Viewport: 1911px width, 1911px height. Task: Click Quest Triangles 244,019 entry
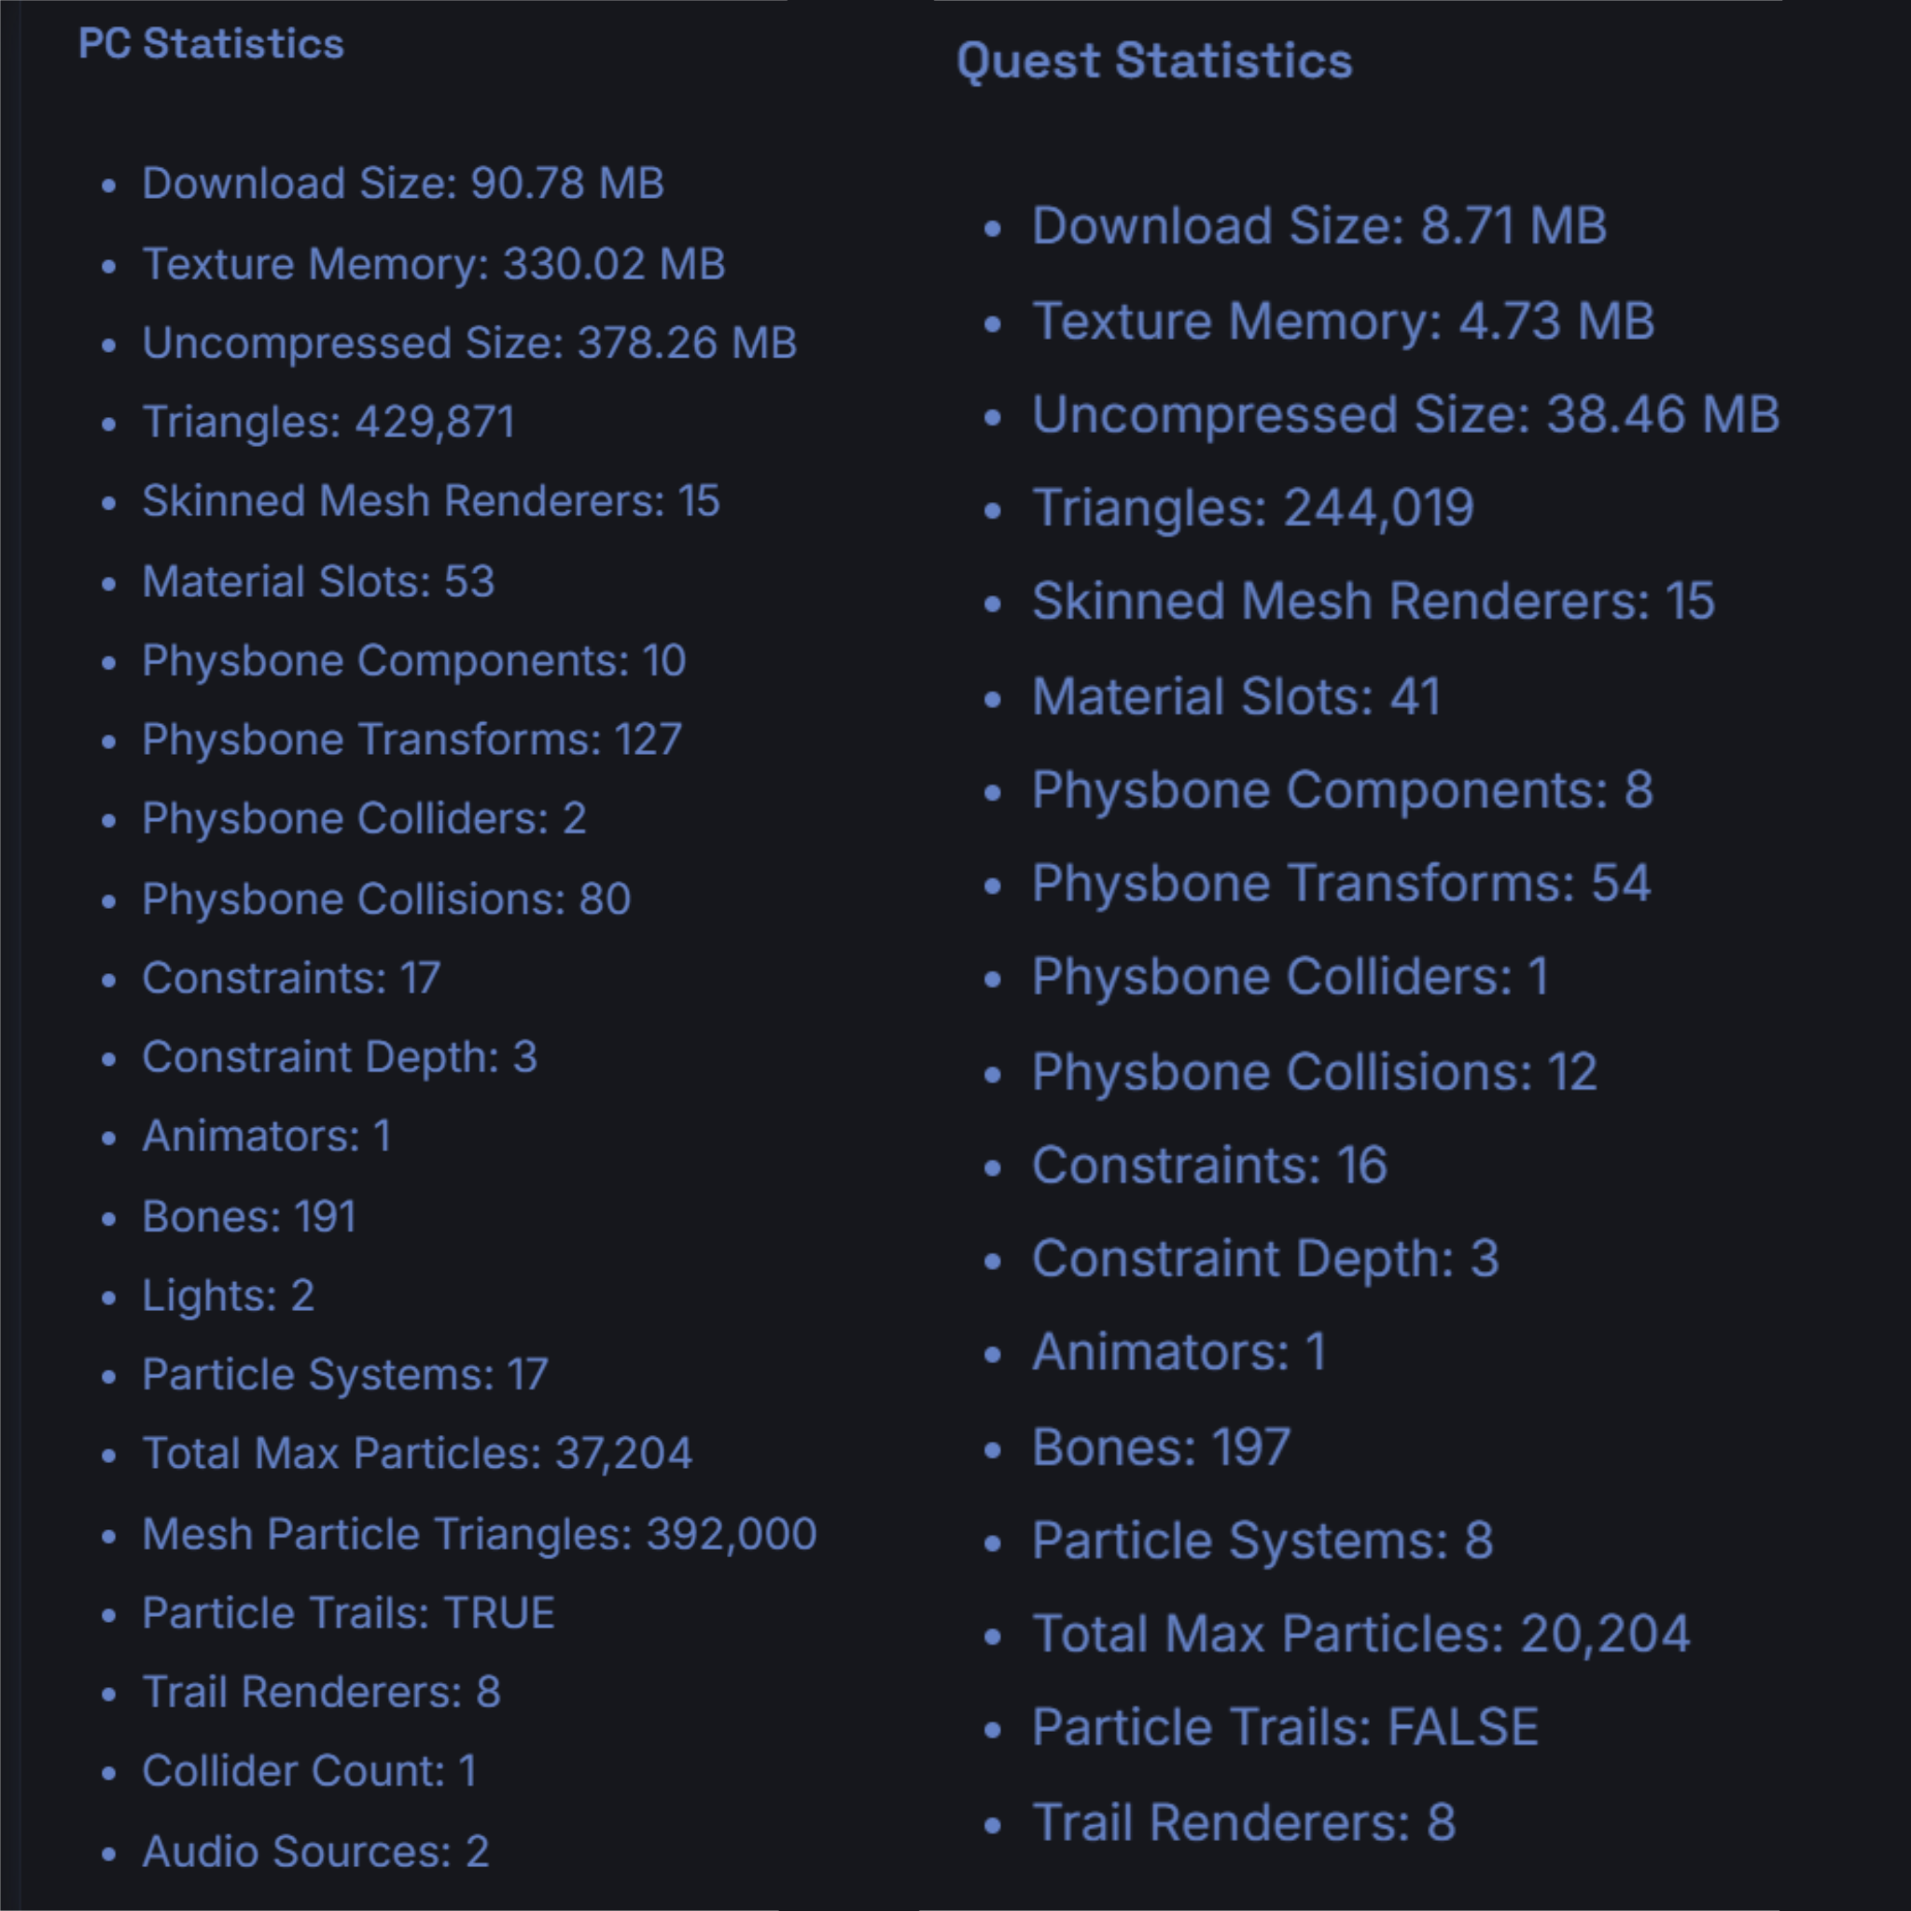click(x=1253, y=509)
